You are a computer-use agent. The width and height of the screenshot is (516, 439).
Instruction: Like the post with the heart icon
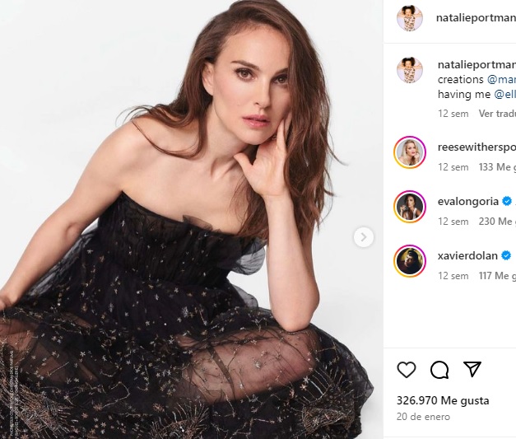pos(407,369)
